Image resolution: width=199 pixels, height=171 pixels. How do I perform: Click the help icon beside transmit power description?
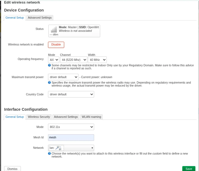click(49, 82)
